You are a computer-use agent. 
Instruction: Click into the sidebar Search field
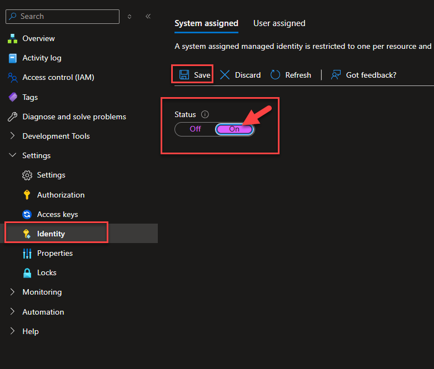tap(63, 17)
